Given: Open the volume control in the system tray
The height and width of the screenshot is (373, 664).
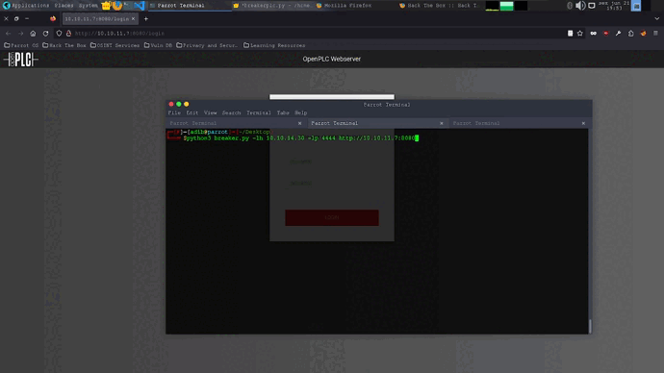Looking at the screenshot, I should (580, 6).
